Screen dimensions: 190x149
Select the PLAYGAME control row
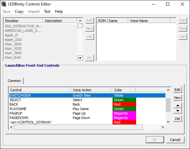click(87, 109)
